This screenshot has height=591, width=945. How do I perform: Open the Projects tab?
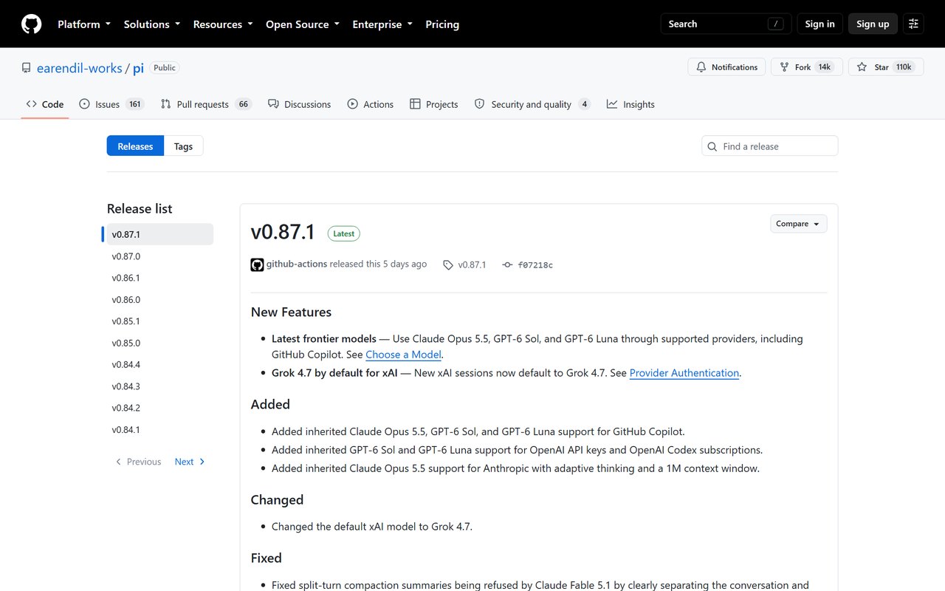(434, 104)
